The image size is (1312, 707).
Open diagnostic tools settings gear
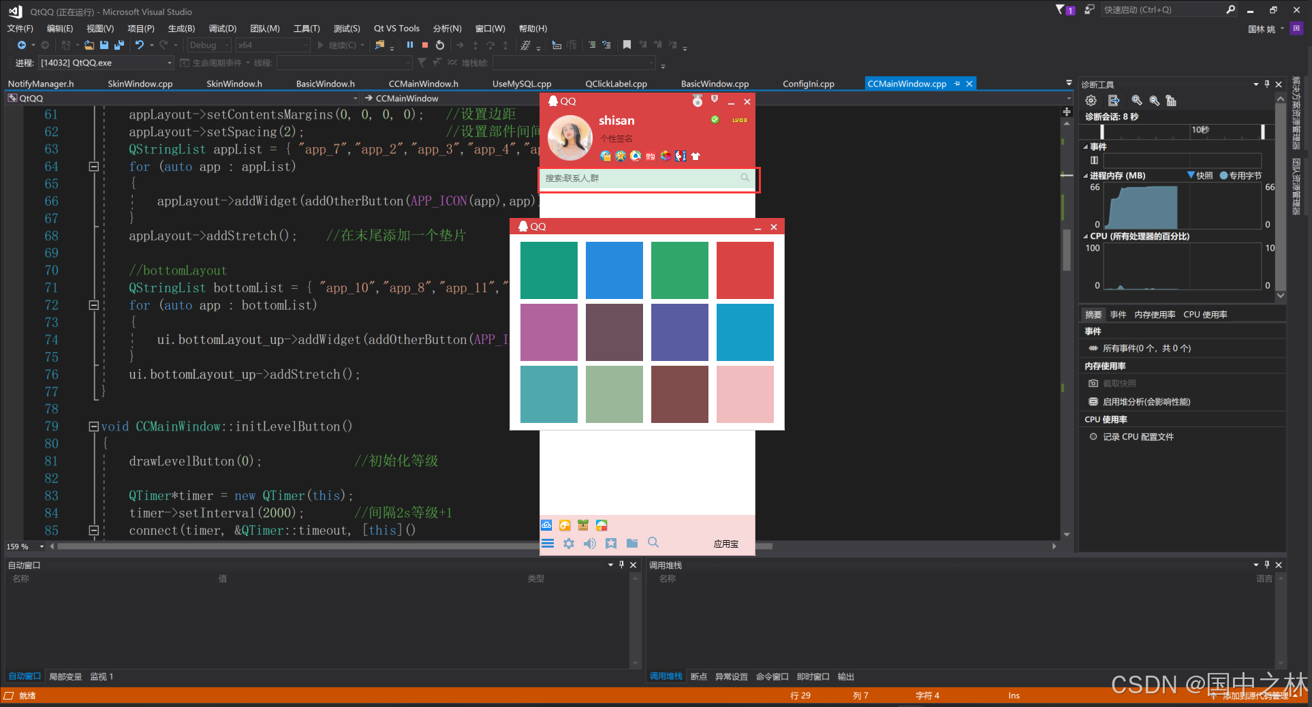click(1091, 101)
